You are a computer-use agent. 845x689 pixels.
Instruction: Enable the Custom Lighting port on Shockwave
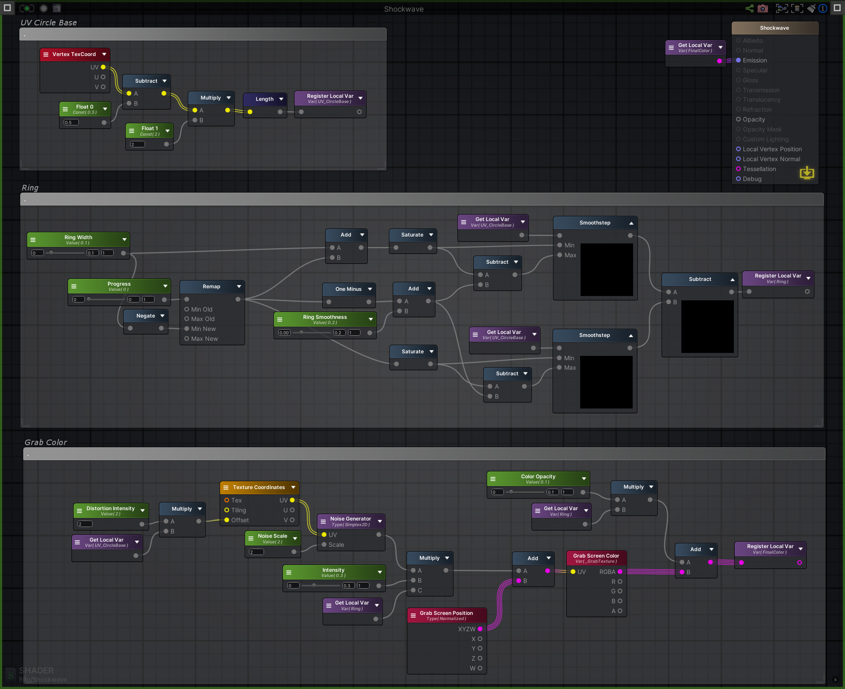coord(739,139)
